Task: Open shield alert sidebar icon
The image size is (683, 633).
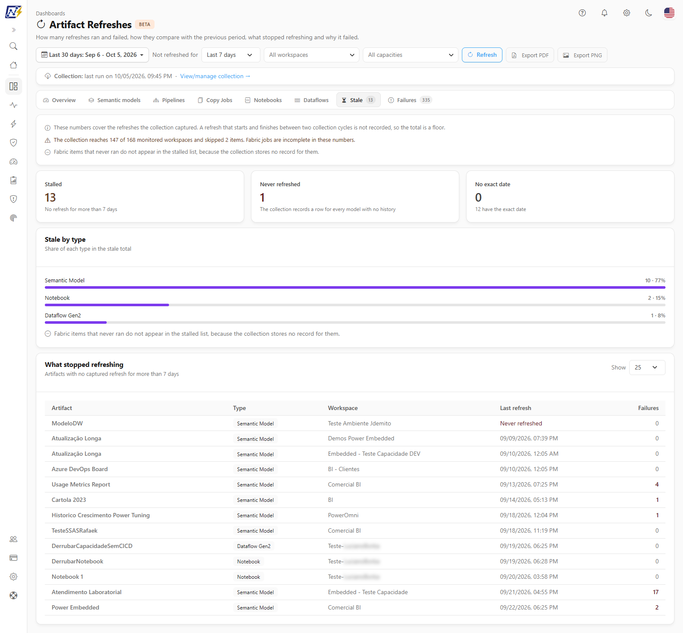Action: [x=14, y=199]
